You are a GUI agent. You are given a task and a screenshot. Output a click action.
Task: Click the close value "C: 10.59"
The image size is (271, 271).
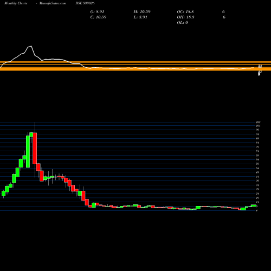(98, 17)
